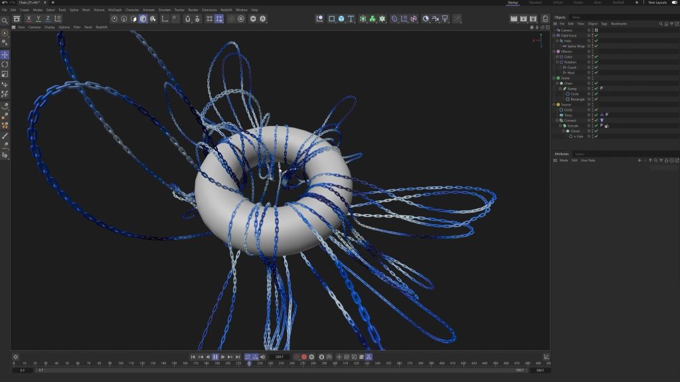Open the Simulate menu
The width and height of the screenshot is (680, 382).
[x=165, y=10]
